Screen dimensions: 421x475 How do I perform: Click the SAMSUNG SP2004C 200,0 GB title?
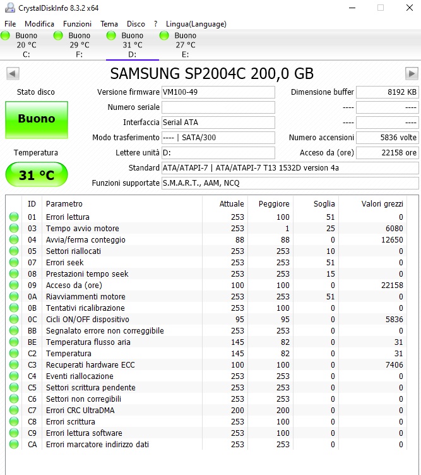coord(212,74)
